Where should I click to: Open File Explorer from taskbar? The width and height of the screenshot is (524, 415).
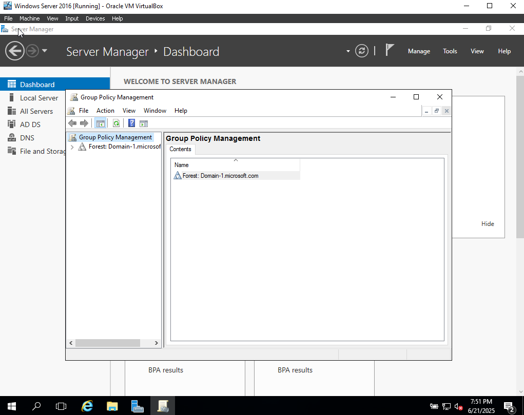point(112,406)
